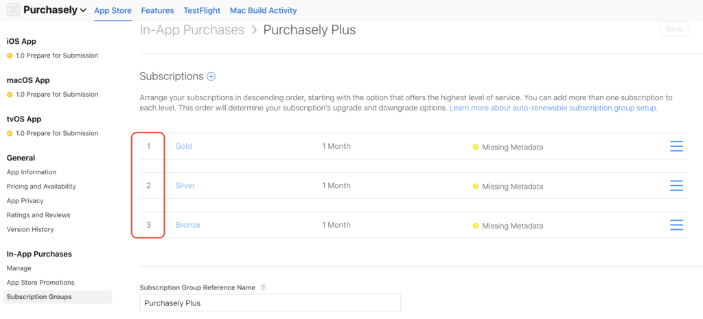Click the help icon beside Reference Name
The height and width of the screenshot is (319, 703).
click(x=263, y=287)
